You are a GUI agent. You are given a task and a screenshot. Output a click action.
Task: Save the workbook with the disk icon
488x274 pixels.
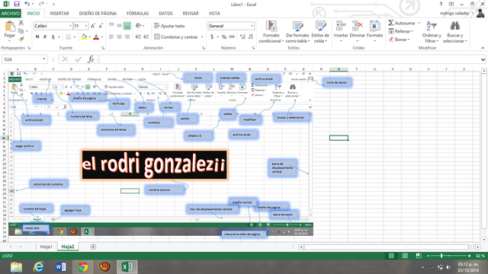[17, 4]
